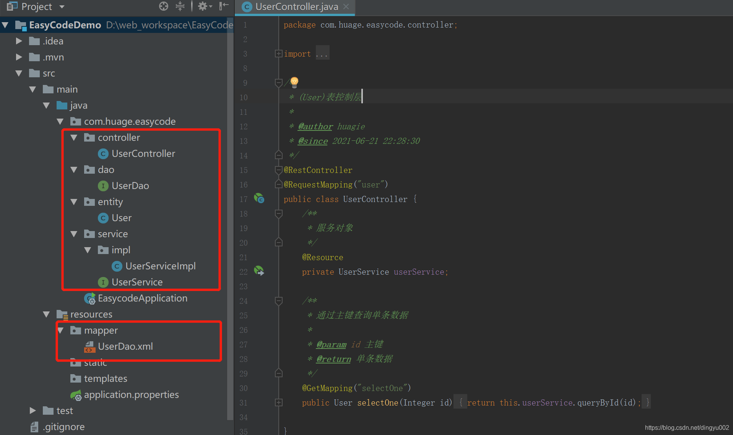The image size is (733, 435).
Task: Click the Spring bean gutter icon on line 17
Action: click(259, 199)
